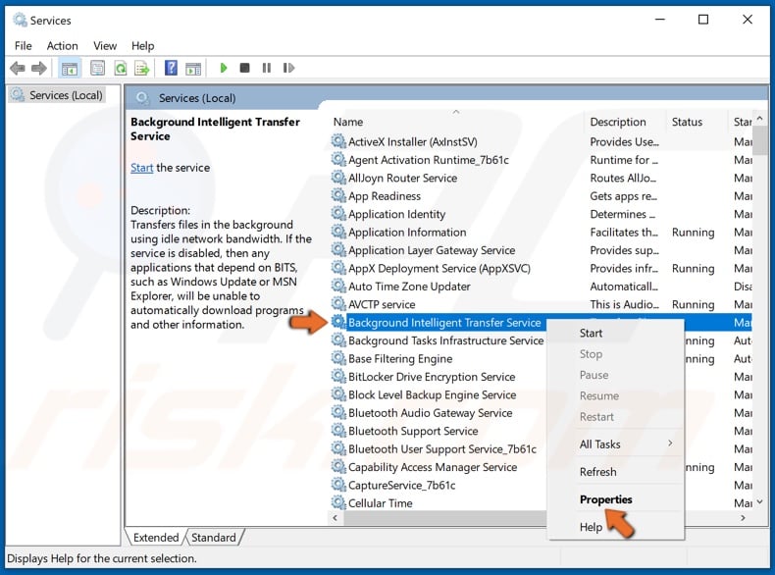775x575 pixels.
Task: Open the Action menu
Action: click(62, 46)
